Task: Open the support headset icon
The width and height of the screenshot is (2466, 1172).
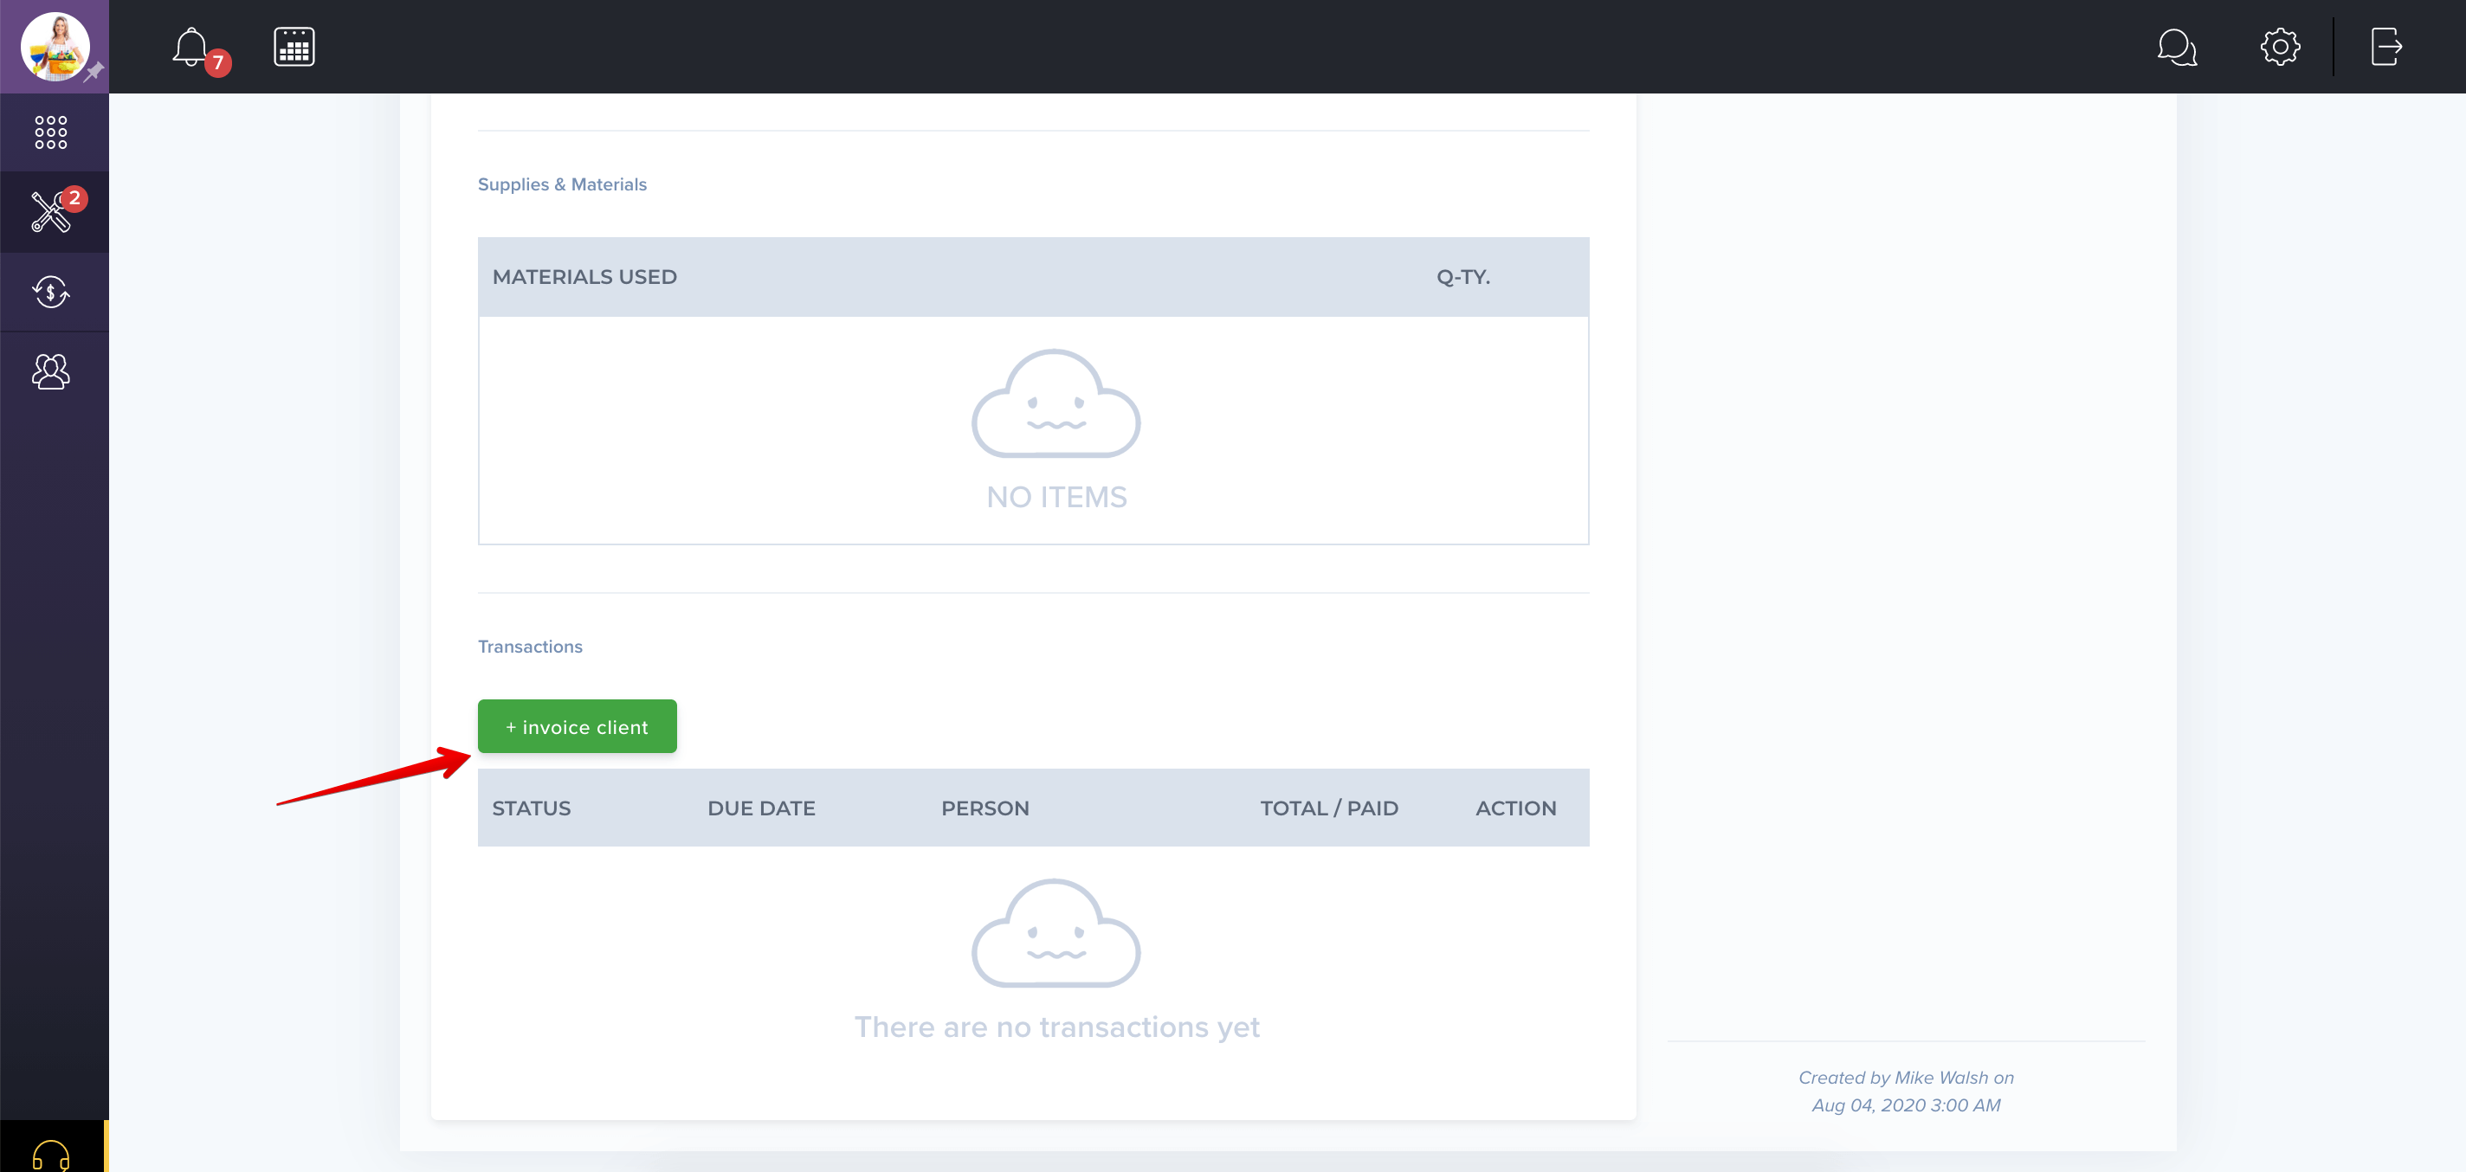Action: click(51, 1155)
